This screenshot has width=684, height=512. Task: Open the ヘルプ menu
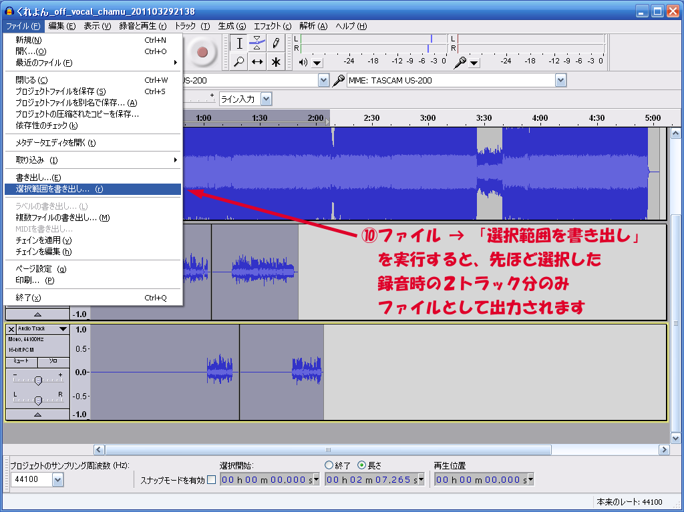351,26
